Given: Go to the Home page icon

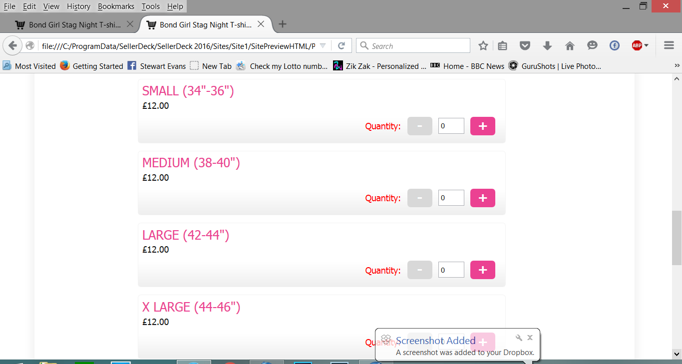Looking at the screenshot, I should [x=570, y=46].
